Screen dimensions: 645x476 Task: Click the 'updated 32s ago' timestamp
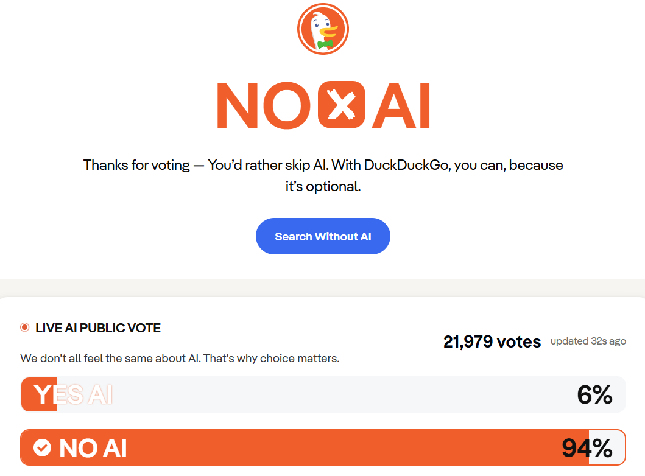click(588, 341)
